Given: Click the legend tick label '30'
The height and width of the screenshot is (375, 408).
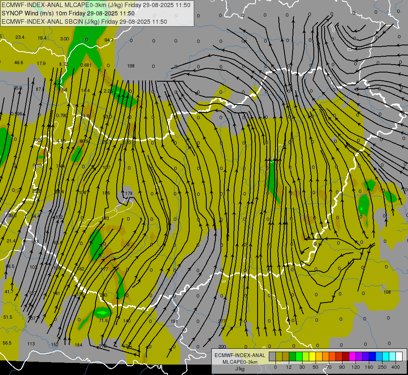Looking at the screenshot, I should [x=302, y=367].
